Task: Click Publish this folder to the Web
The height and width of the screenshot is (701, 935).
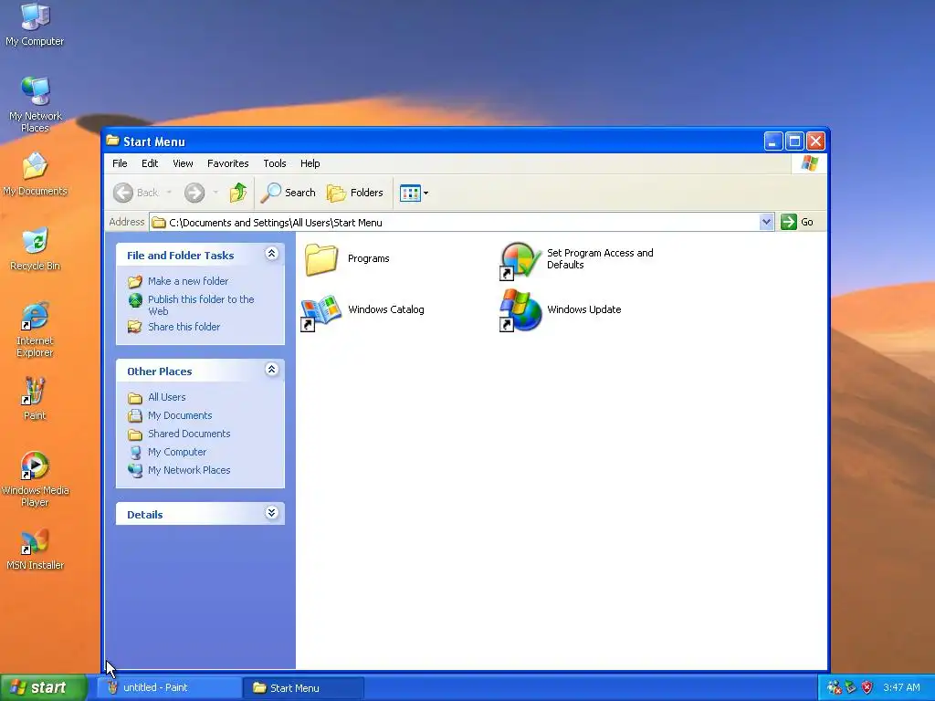Action: click(201, 305)
